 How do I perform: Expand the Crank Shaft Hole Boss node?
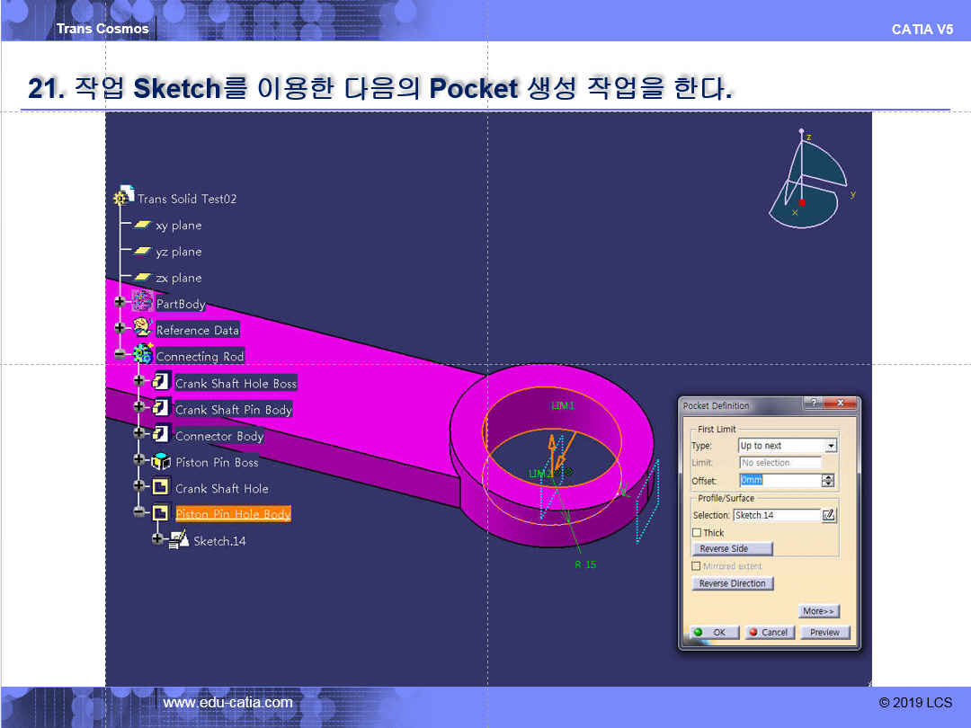click(x=138, y=382)
